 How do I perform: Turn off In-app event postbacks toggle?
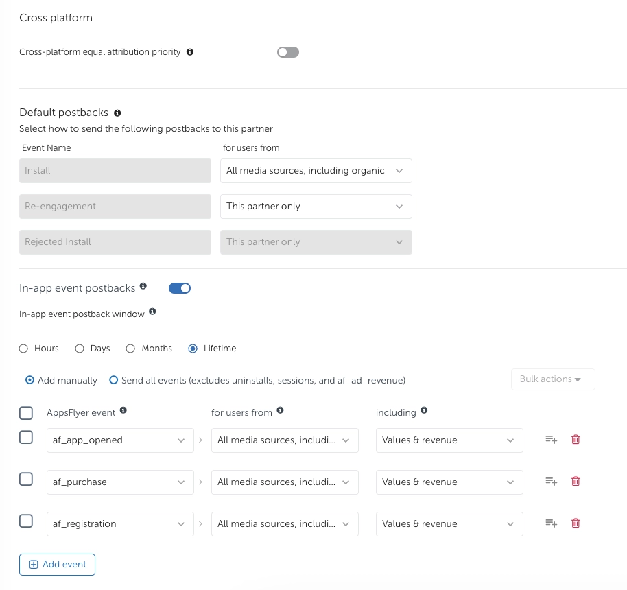click(x=180, y=288)
